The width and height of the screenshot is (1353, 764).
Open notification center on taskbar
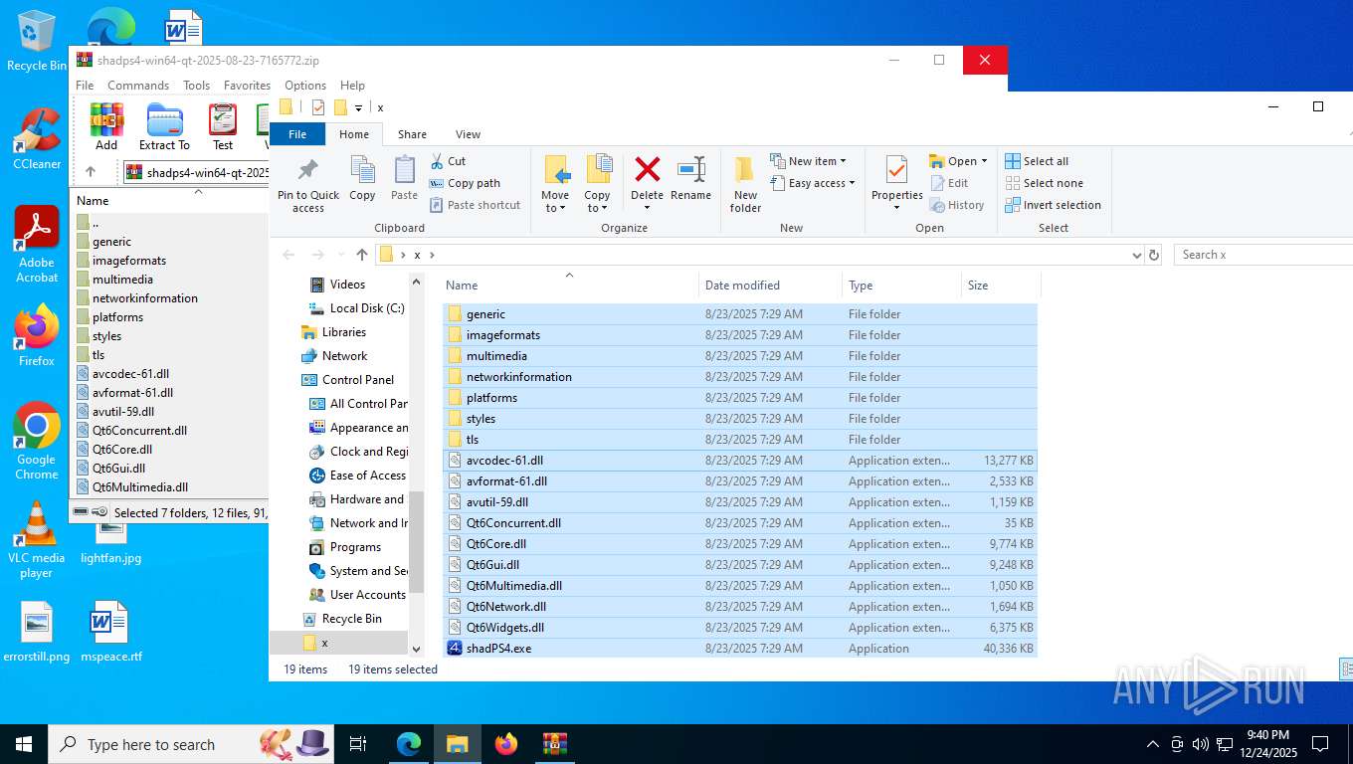coord(1320,744)
